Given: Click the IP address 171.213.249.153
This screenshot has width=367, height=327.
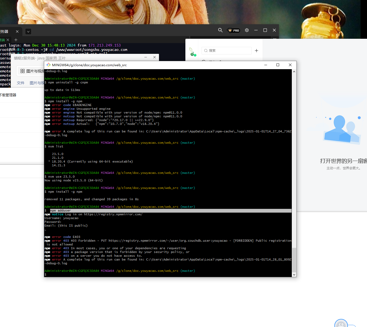Looking at the screenshot, I should coord(105,45).
